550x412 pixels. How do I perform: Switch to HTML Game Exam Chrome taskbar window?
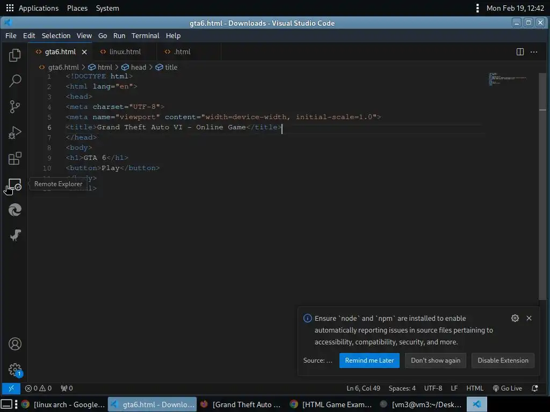[x=331, y=404]
